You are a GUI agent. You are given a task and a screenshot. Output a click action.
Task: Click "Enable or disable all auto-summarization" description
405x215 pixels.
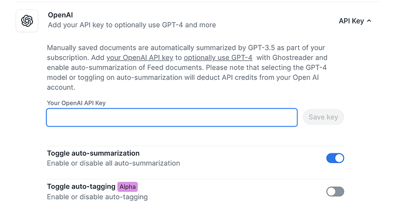click(x=113, y=163)
